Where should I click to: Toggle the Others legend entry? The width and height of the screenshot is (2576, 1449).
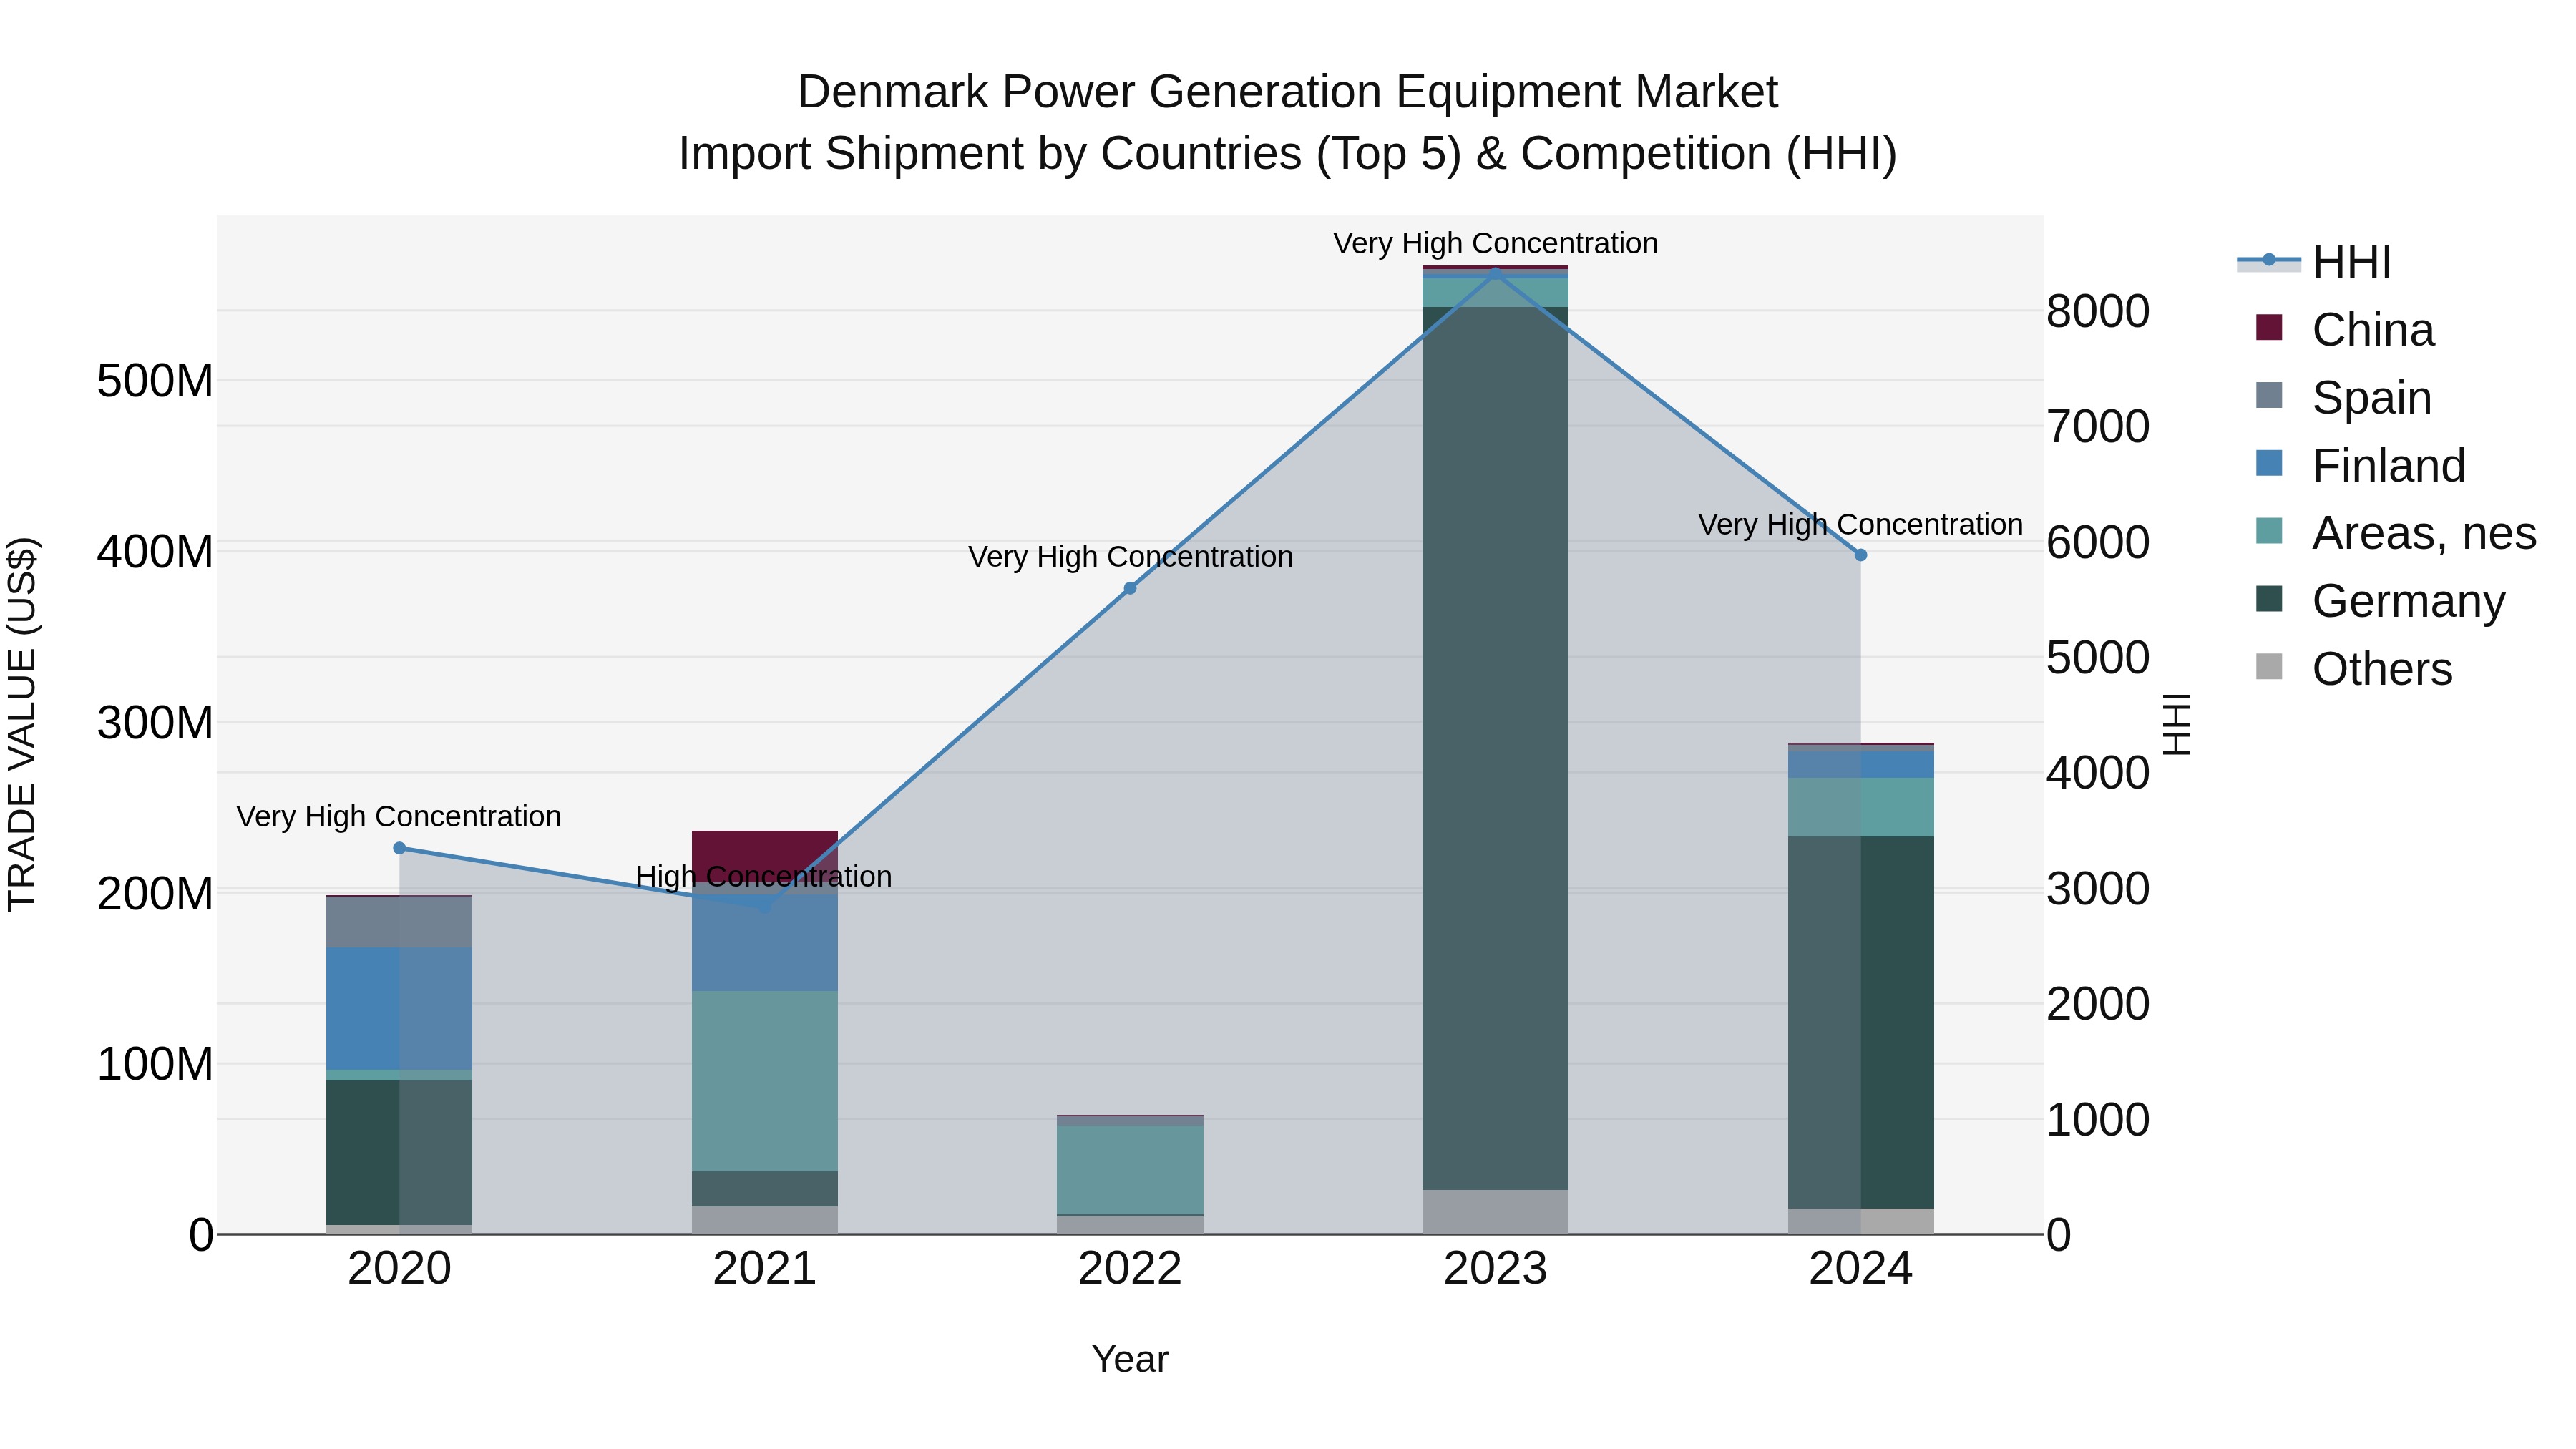coord(2354,669)
